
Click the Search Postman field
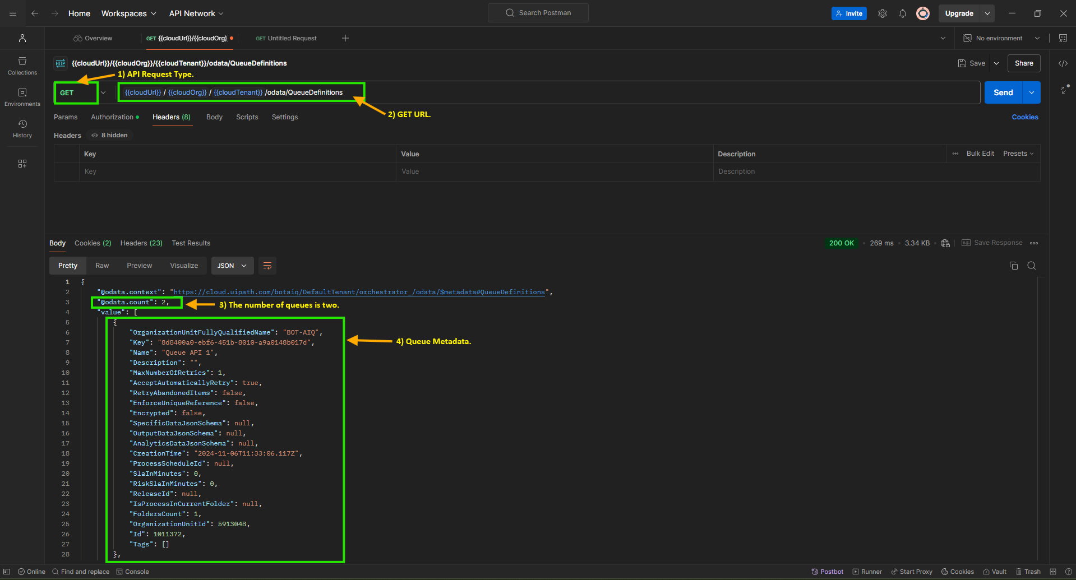[x=538, y=13]
